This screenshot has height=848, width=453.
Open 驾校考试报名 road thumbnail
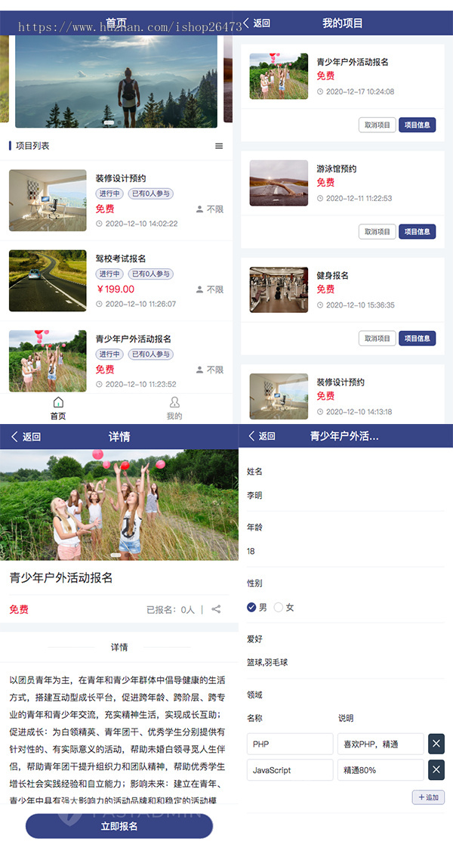[48, 280]
